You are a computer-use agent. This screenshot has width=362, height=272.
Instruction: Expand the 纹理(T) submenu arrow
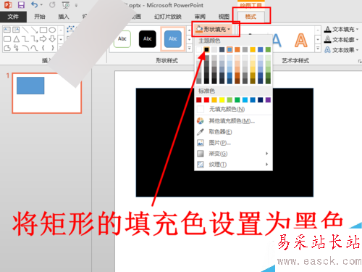[x=266, y=165]
